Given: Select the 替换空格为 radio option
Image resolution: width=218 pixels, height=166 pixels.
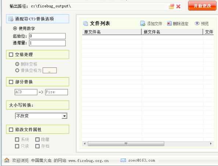Looking at the screenshot, I should [17, 70].
